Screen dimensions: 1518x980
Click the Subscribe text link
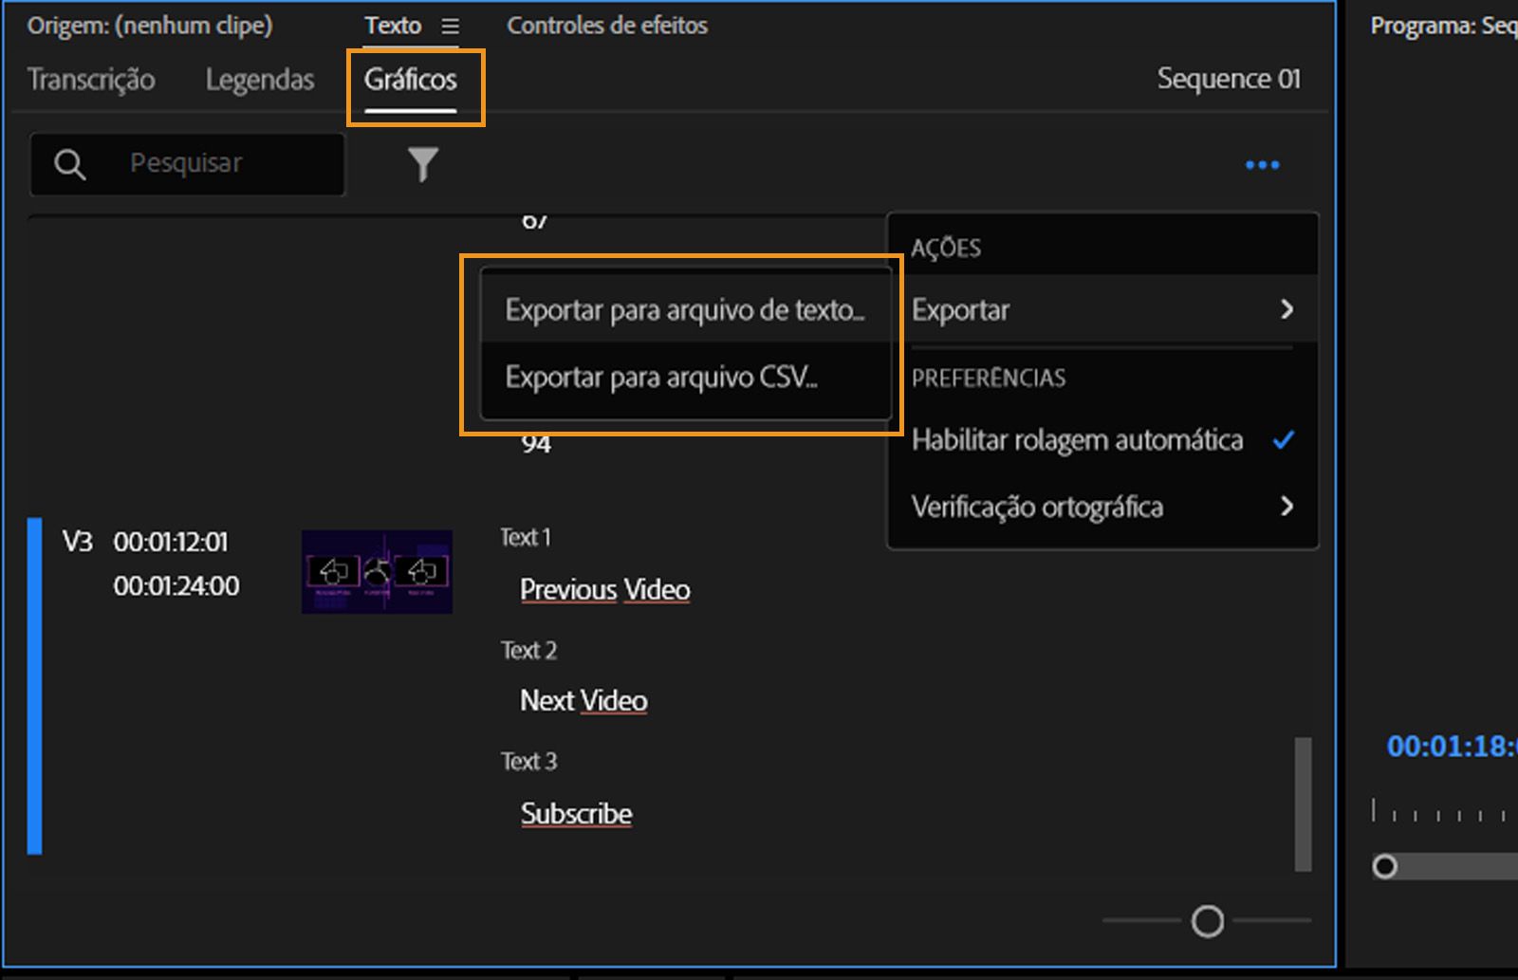[x=576, y=813]
